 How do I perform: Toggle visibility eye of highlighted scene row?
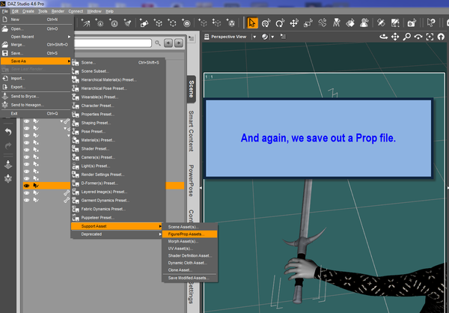point(27,186)
